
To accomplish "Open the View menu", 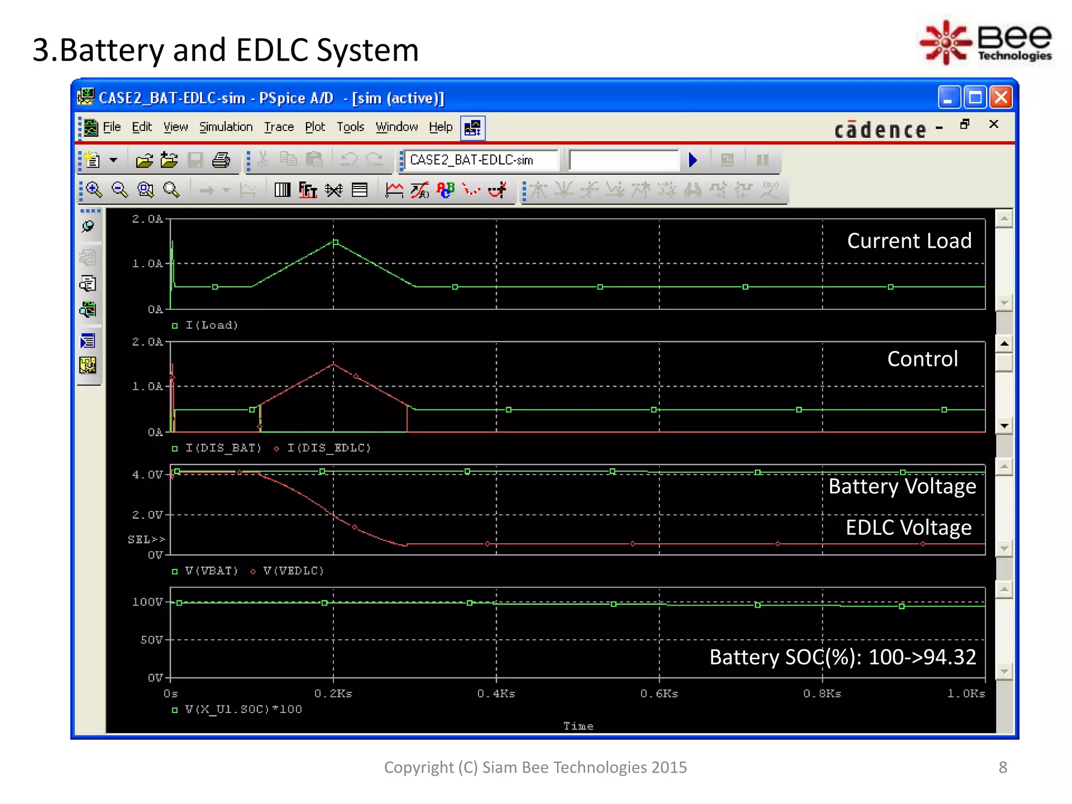I will click(175, 127).
